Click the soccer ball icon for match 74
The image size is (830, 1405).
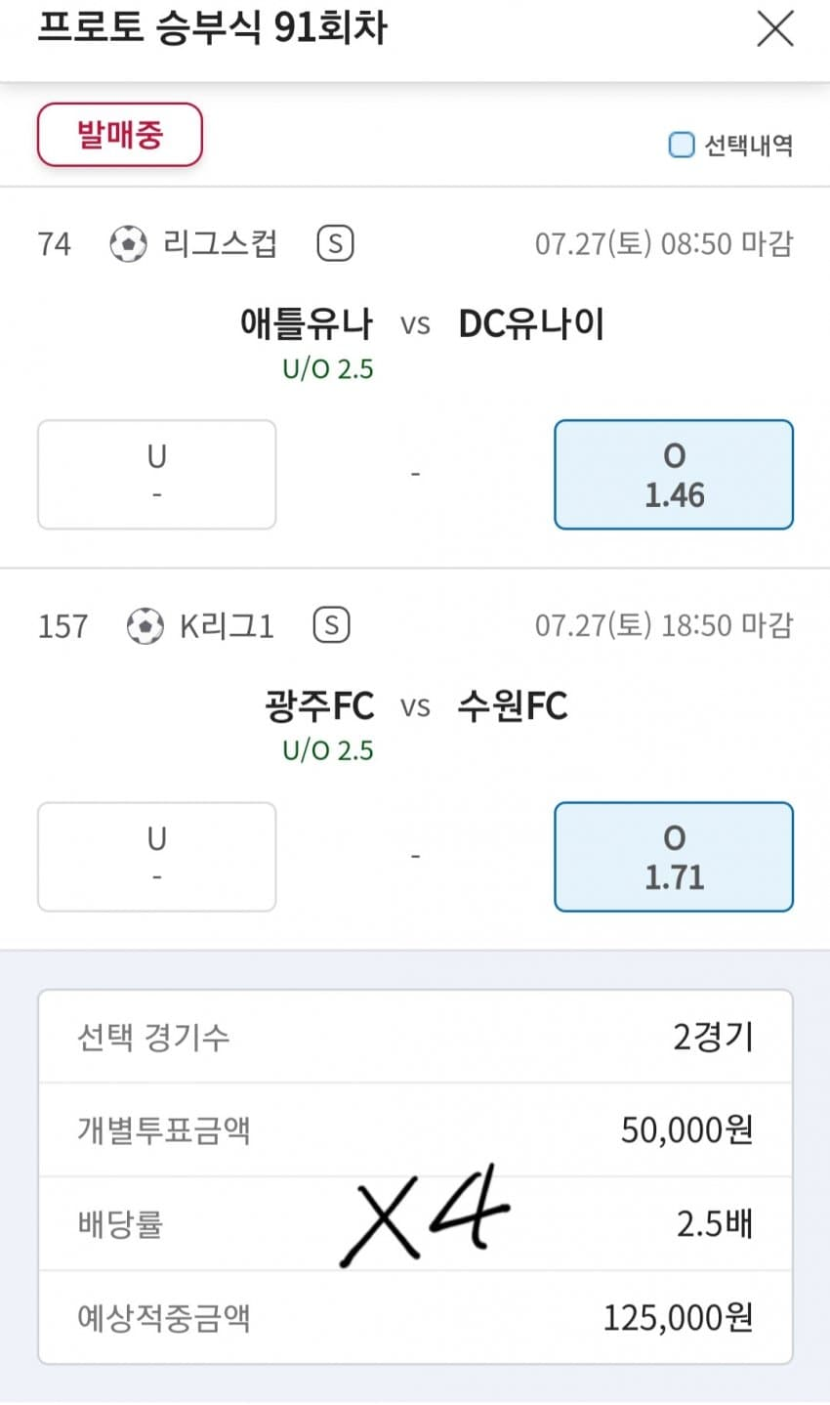(x=128, y=243)
